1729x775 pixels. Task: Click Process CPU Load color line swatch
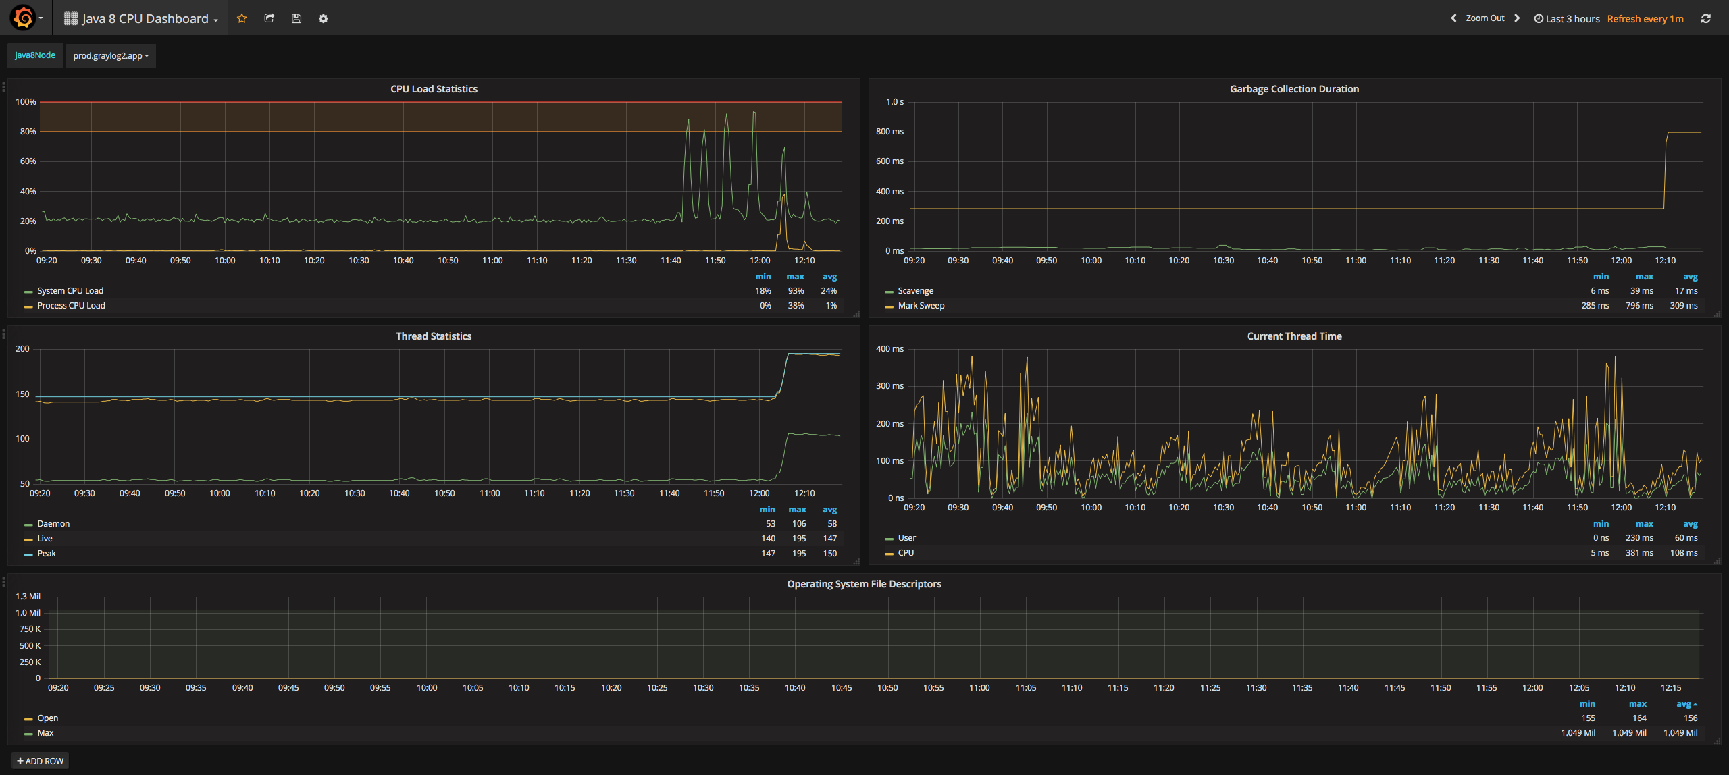[28, 306]
